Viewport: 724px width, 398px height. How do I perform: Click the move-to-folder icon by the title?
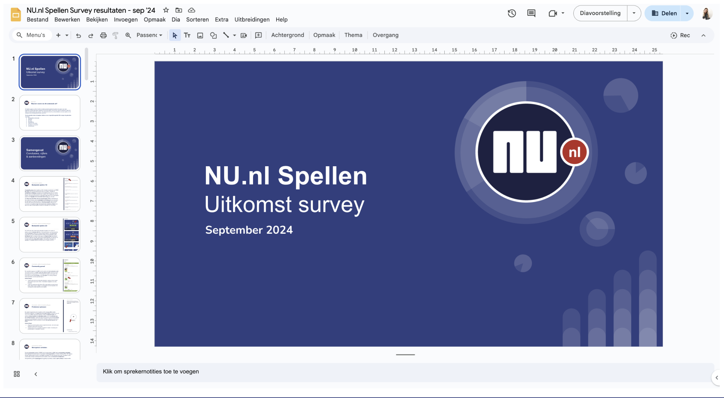pos(178,10)
